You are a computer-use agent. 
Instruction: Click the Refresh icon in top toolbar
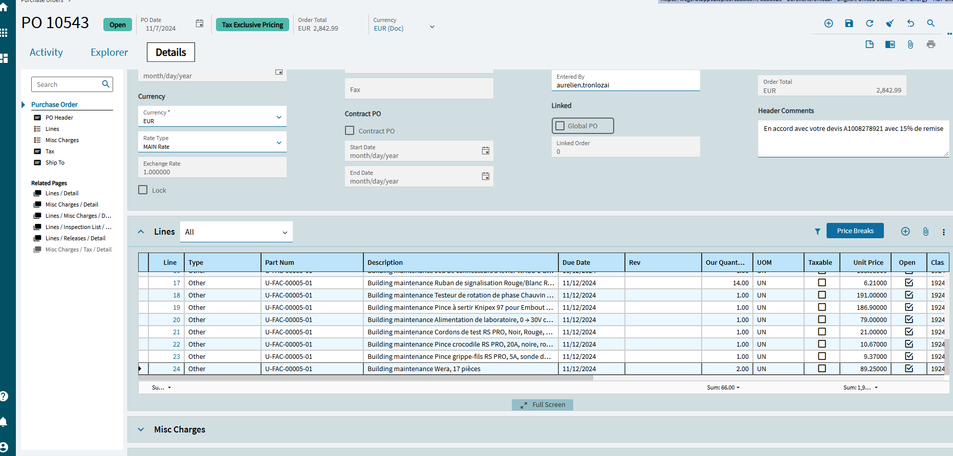(x=870, y=24)
